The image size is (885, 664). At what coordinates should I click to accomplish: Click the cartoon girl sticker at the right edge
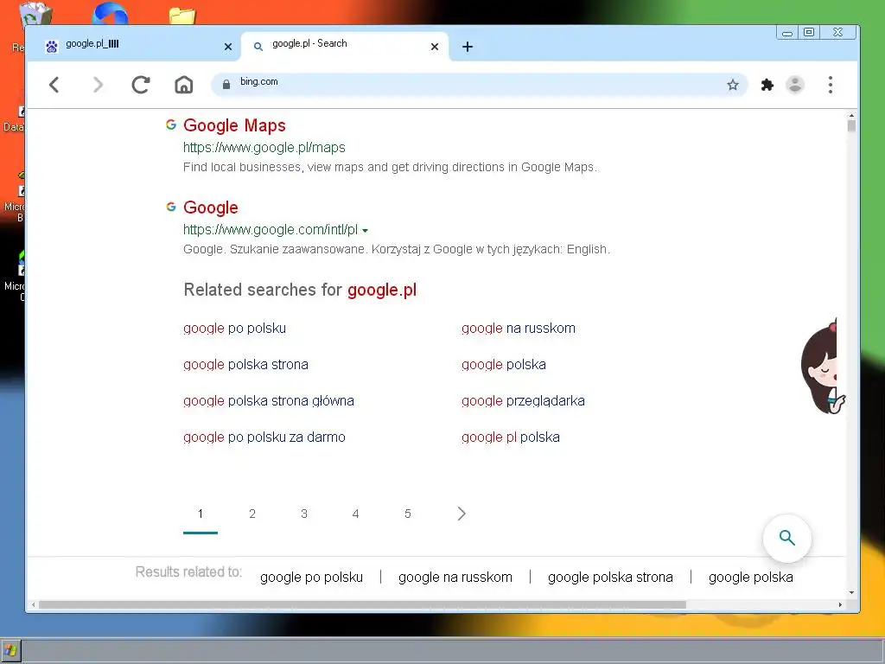click(823, 367)
